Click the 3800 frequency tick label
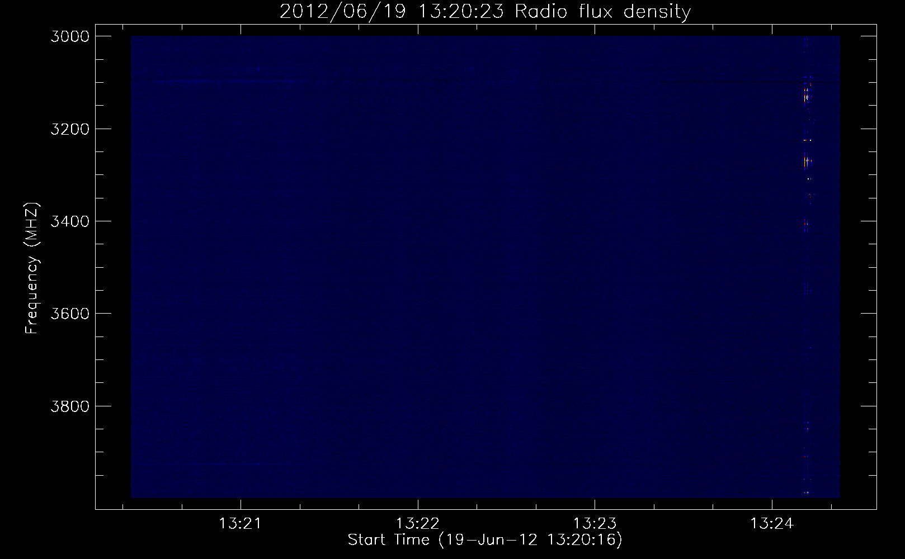This screenshot has height=559, width=905. 70,405
